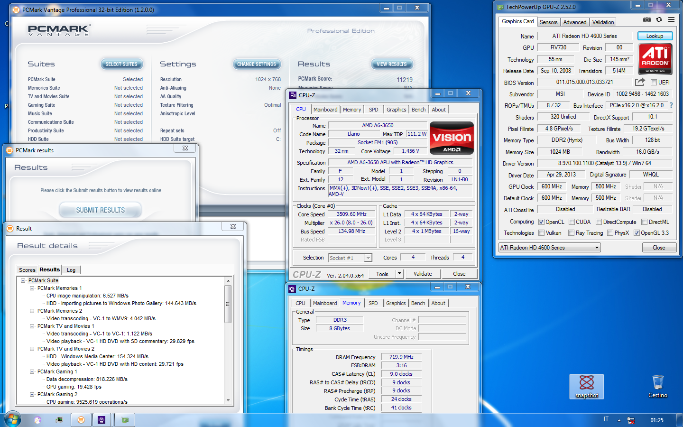The height and width of the screenshot is (427, 683).
Task: Switch to the GPU-Z Sensors tab
Action: click(x=548, y=22)
